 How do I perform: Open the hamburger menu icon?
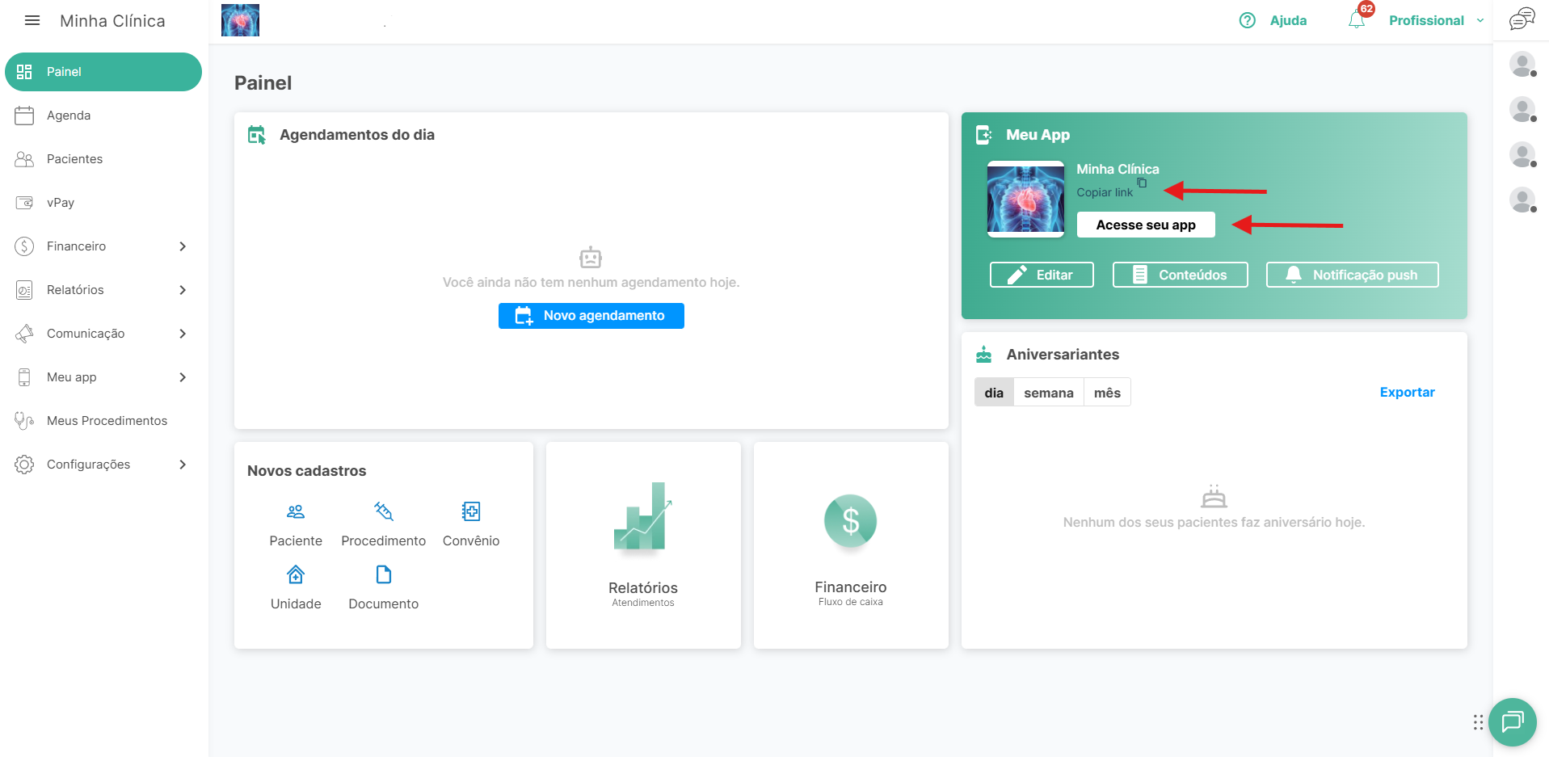pyautogui.click(x=32, y=21)
